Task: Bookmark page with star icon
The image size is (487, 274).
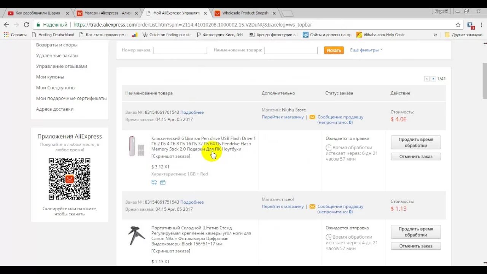Action: [x=458, y=25]
